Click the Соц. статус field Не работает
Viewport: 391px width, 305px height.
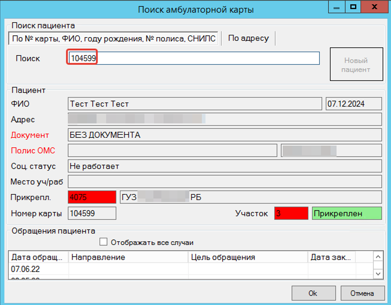224,166
